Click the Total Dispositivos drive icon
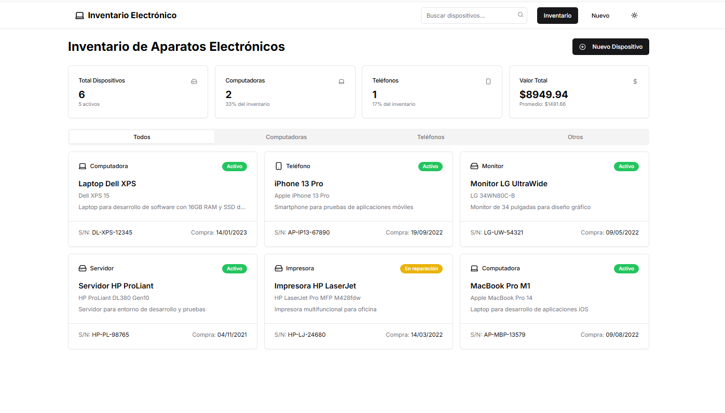 [x=194, y=81]
